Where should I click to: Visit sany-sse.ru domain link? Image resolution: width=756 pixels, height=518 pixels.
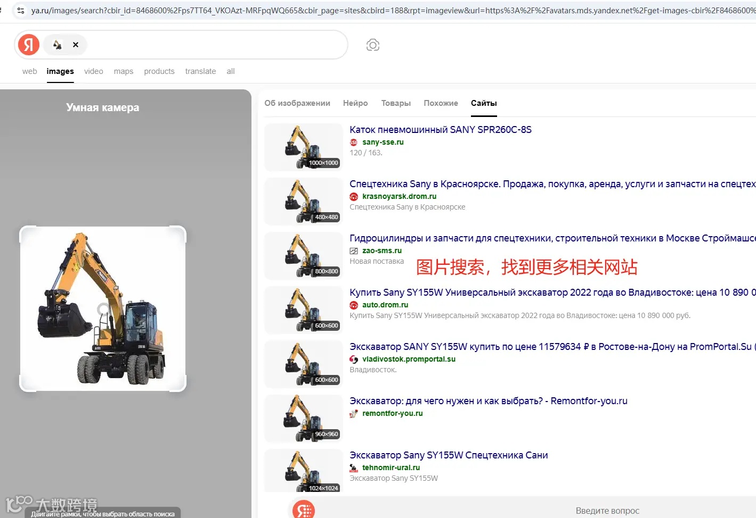[383, 142]
